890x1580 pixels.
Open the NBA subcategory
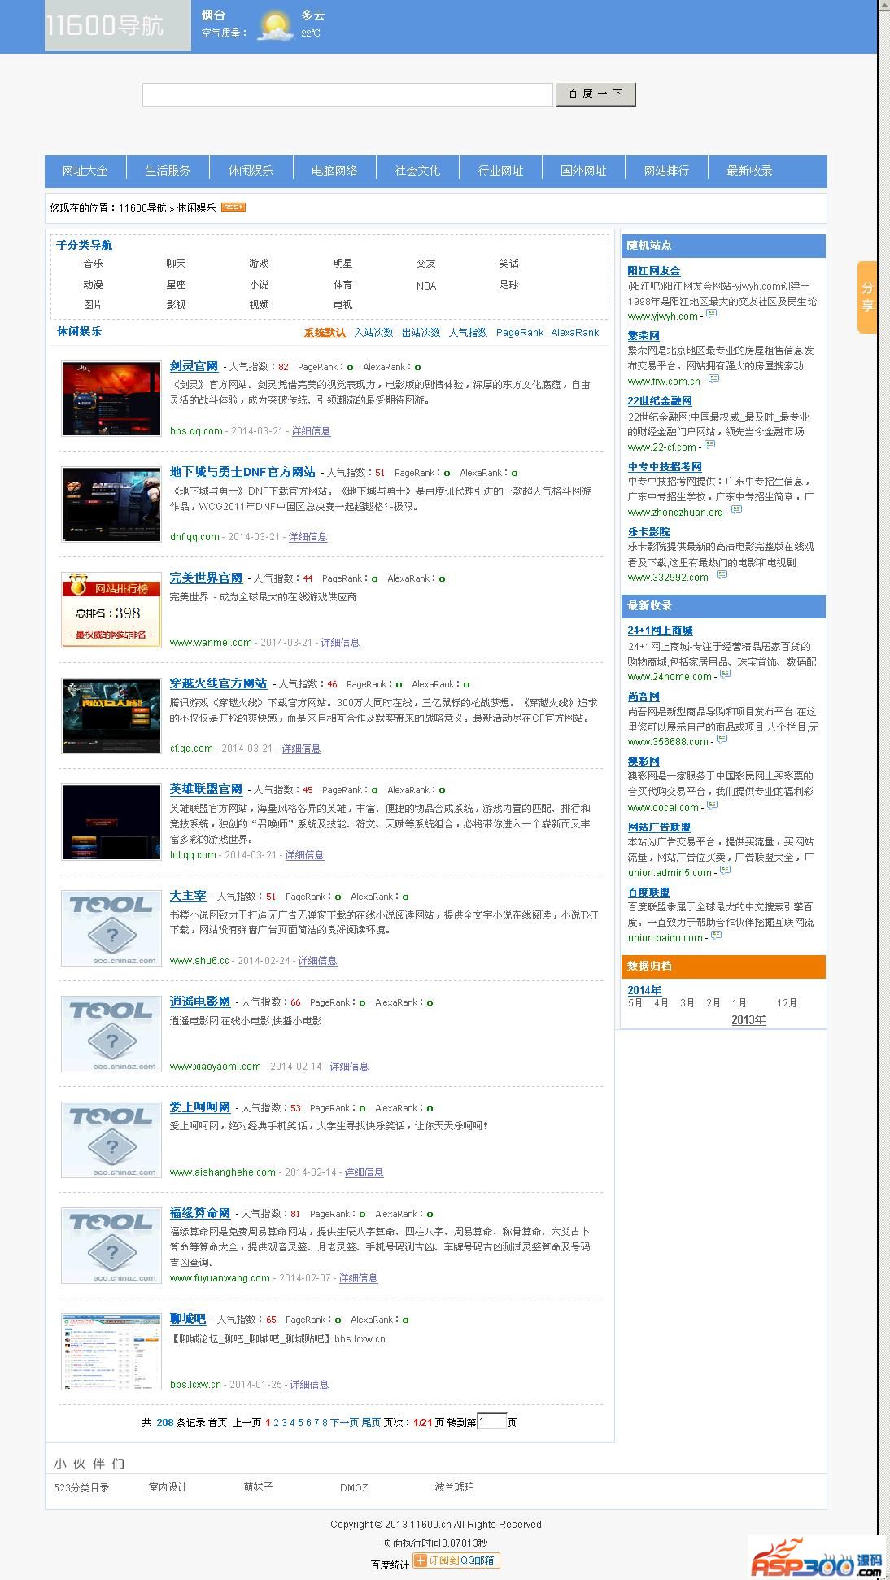click(426, 286)
